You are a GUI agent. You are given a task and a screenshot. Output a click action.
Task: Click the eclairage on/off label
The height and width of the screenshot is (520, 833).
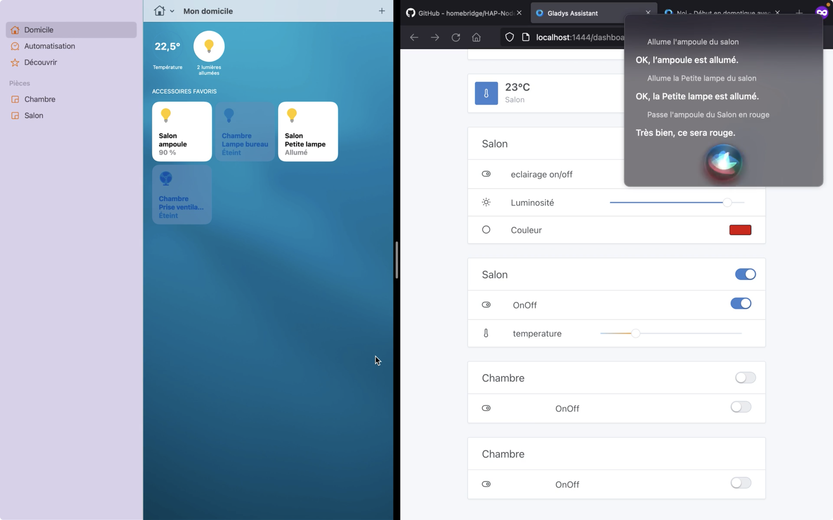coord(541,174)
